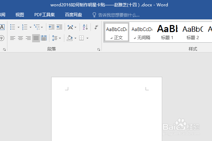Viewport: 212px width, 141px height.
Task: Click the lightbulb Tell Me icon
Action: coord(94,15)
